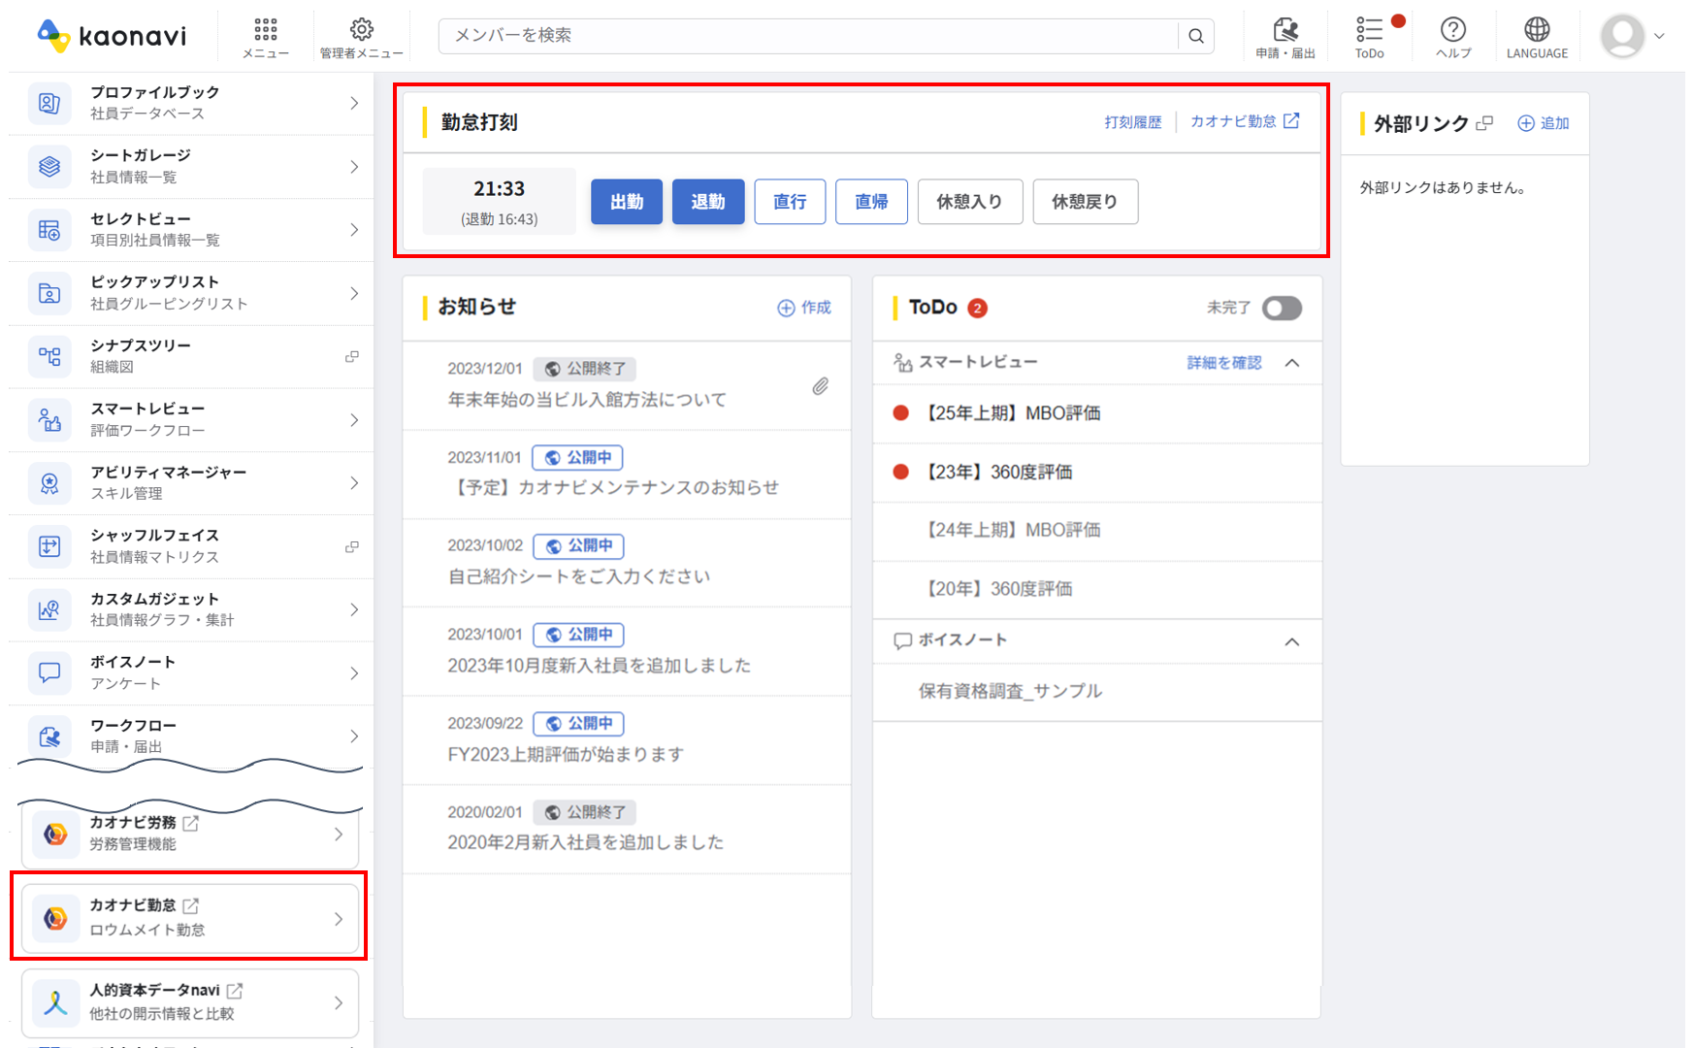The width and height of the screenshot is (1691, 1048).
Task: Open the user avatar dropdown
Action: [1633, 36]
